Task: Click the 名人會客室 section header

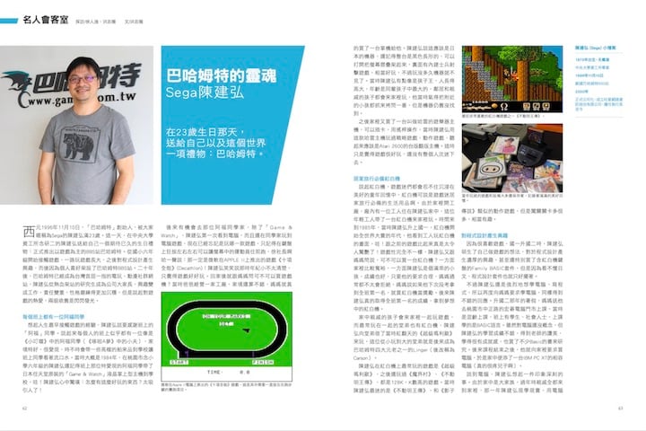Action: [x=46, y=20]
